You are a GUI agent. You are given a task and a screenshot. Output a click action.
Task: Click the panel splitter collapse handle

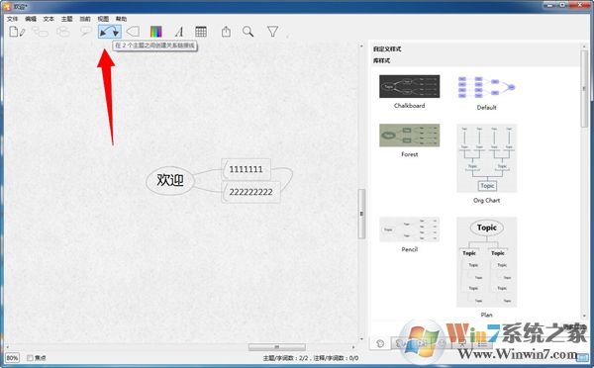(361, 214)
